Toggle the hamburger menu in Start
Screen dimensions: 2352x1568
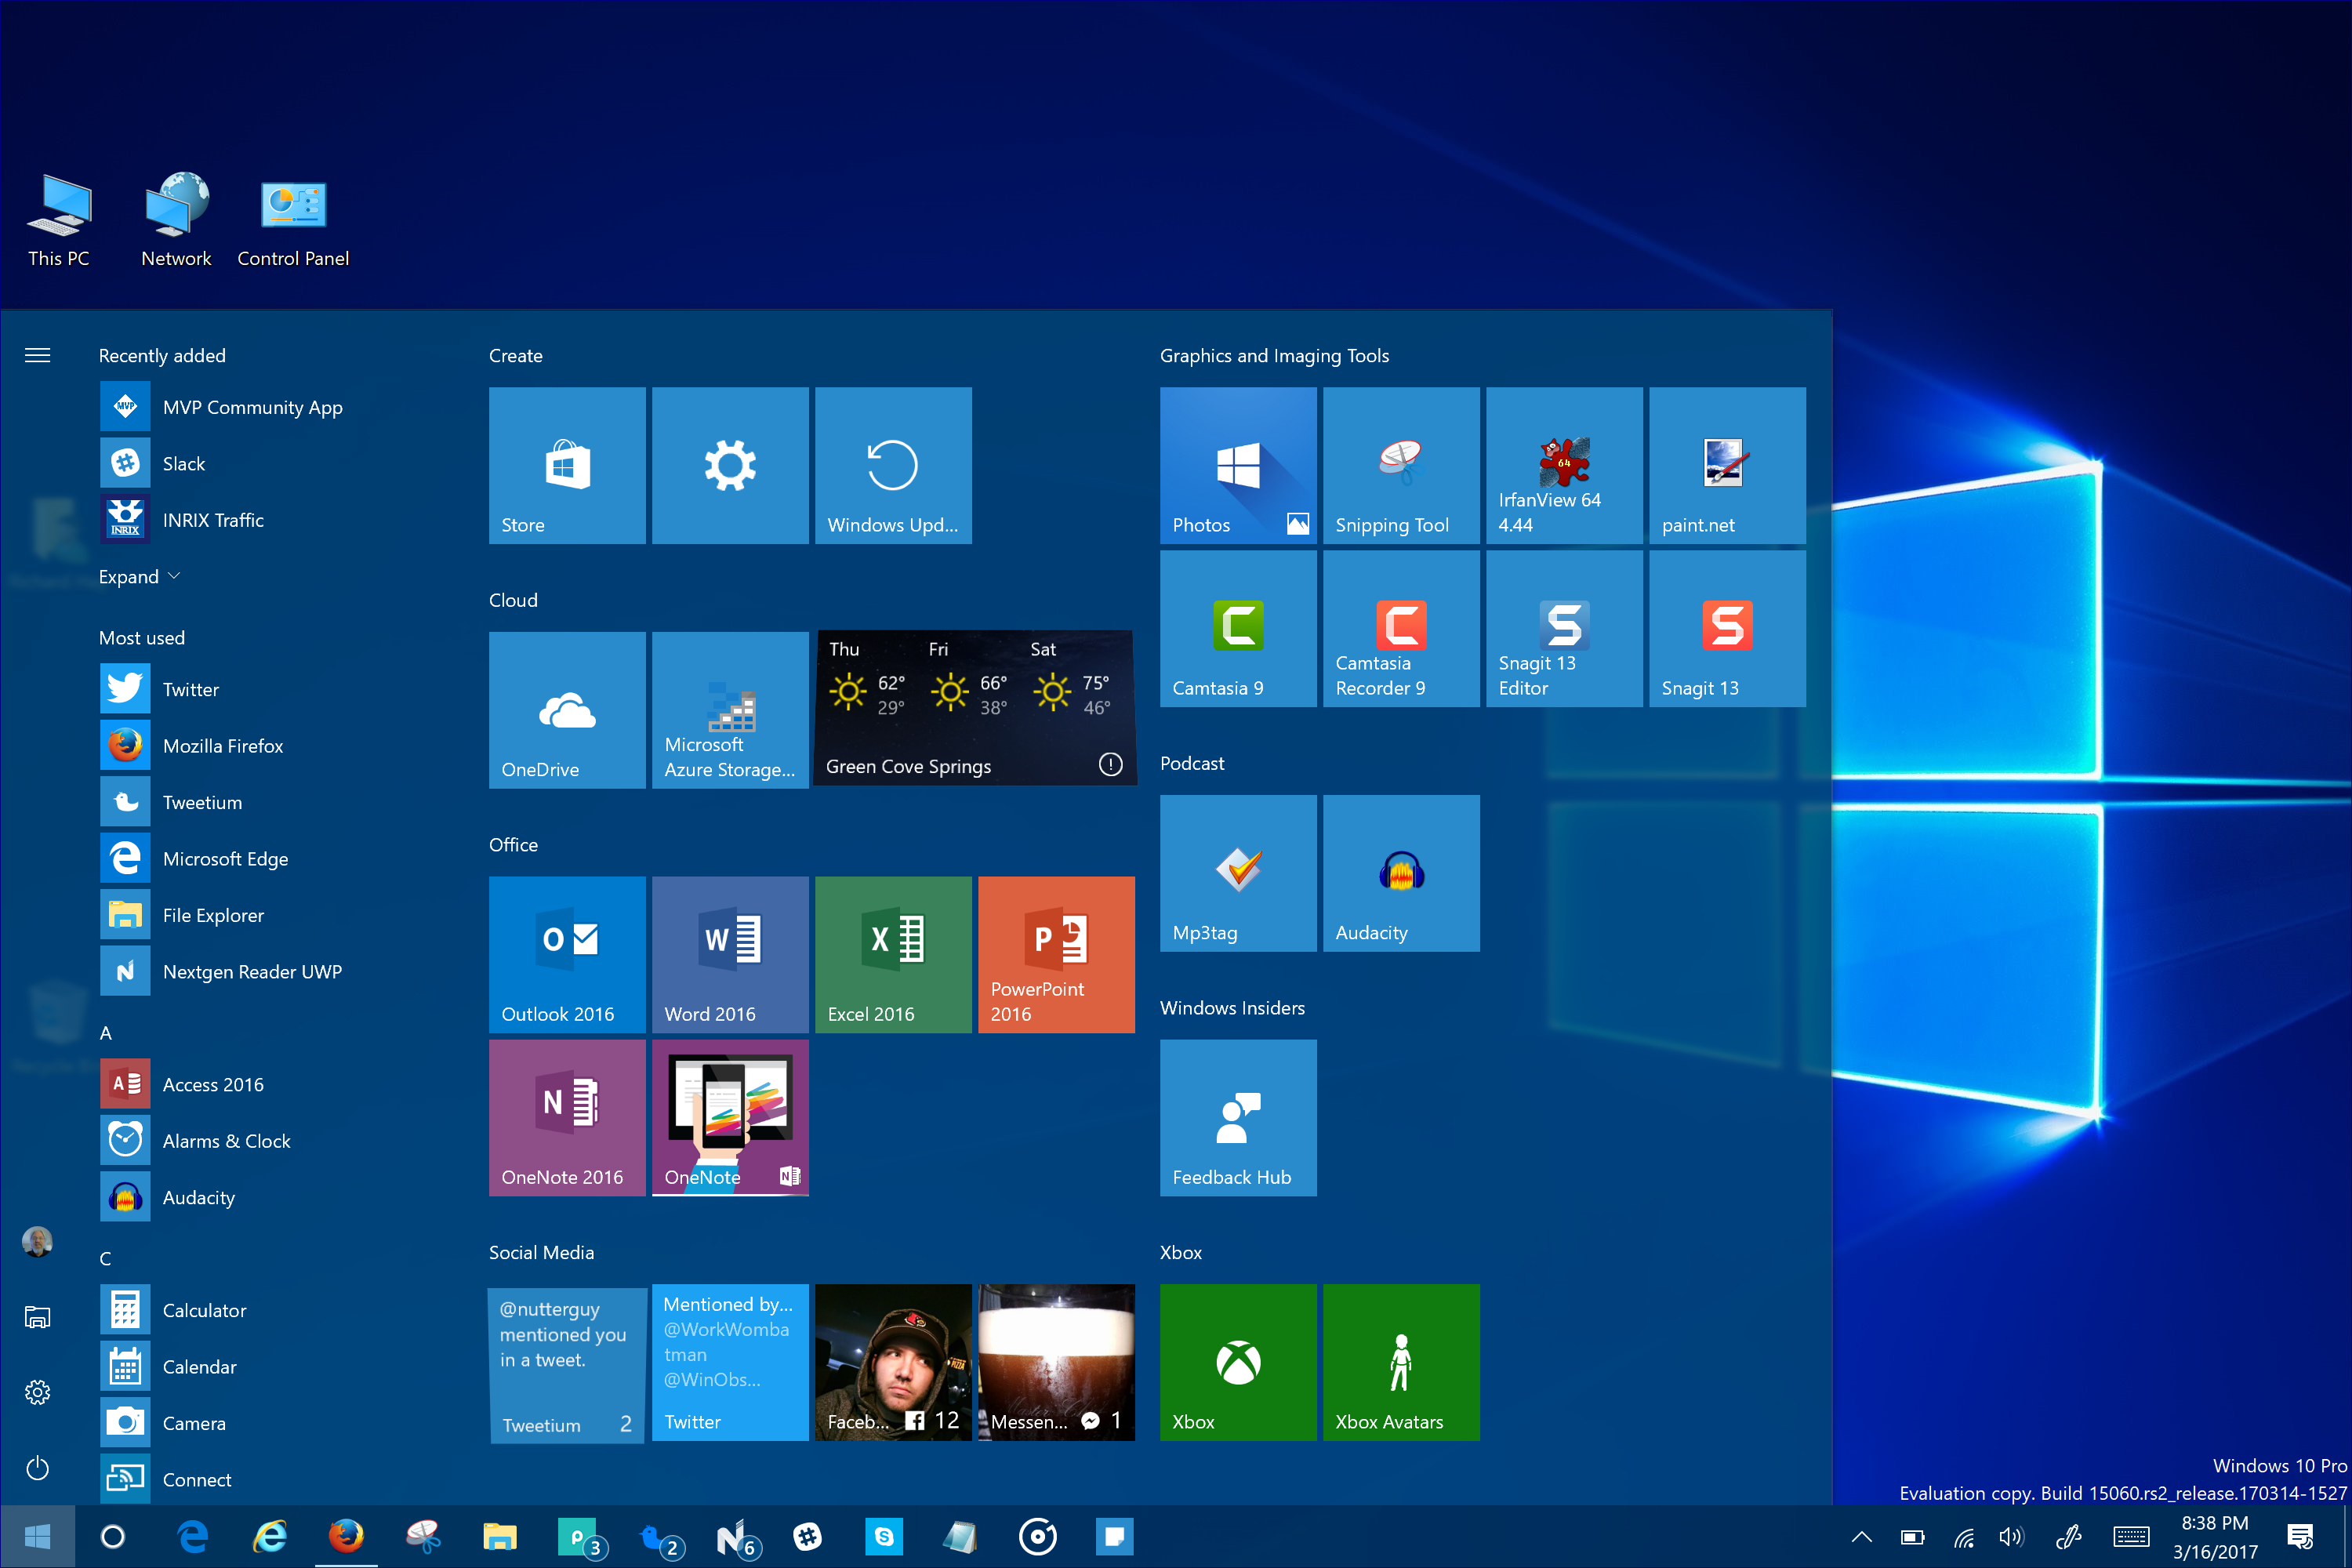[x=37, y=355]
